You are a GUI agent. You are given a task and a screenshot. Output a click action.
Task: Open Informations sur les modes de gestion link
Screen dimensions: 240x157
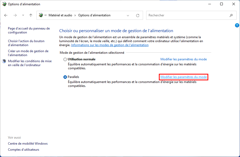pyautogui.click(x=110, y=45)
